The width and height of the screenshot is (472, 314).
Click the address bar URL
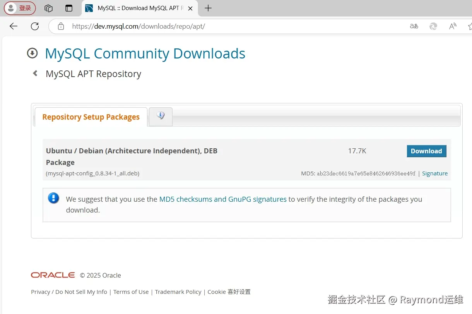pos(139,26)
